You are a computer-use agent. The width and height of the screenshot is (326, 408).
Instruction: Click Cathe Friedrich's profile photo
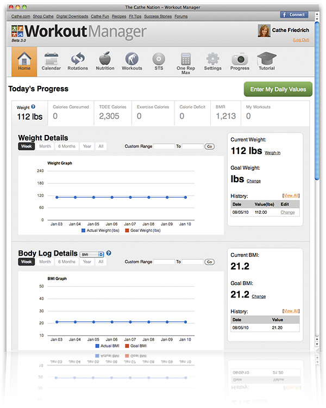(264, 30)
